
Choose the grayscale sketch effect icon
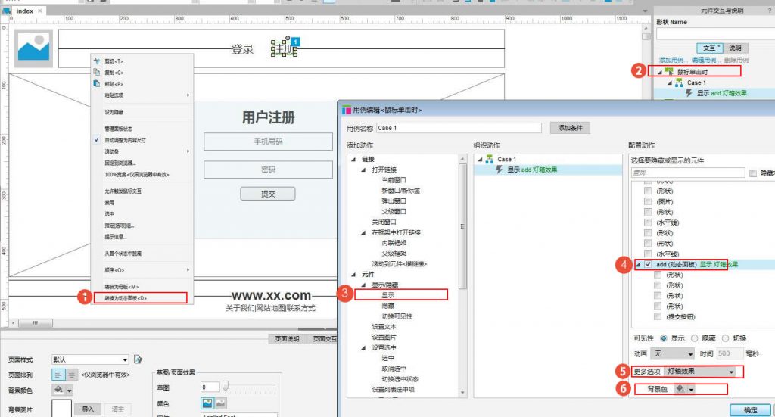point(220,403)
